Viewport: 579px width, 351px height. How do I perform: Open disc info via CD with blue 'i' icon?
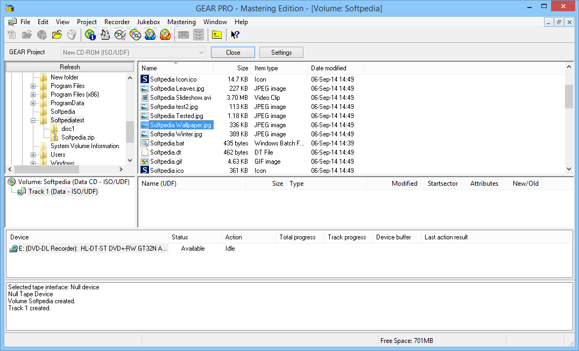pos(90,35)
